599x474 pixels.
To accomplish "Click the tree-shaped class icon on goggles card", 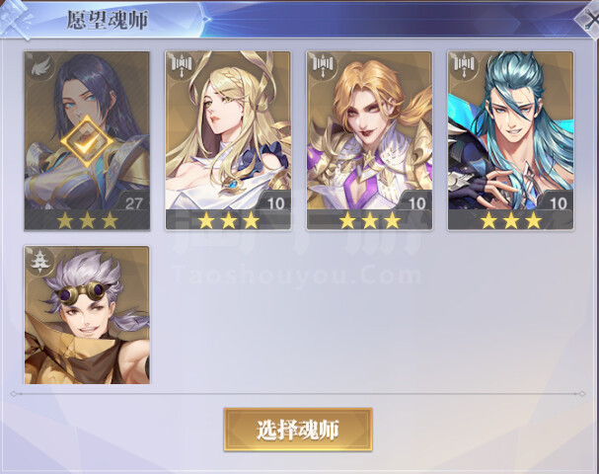I will (x=38, y=261).
